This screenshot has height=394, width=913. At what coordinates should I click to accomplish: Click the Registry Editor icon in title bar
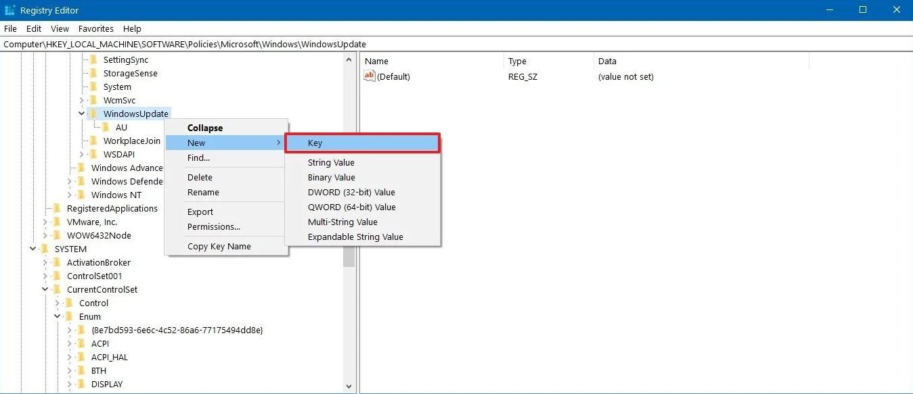9,9
